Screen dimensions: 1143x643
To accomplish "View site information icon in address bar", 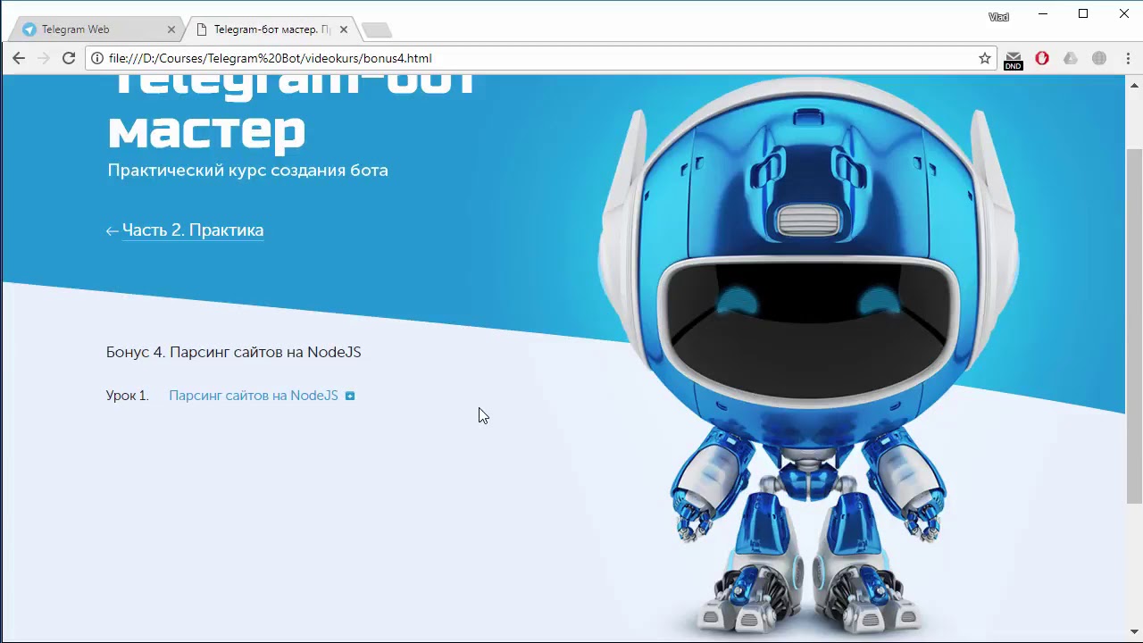I will pyautogui.click(x=97, y=58).
